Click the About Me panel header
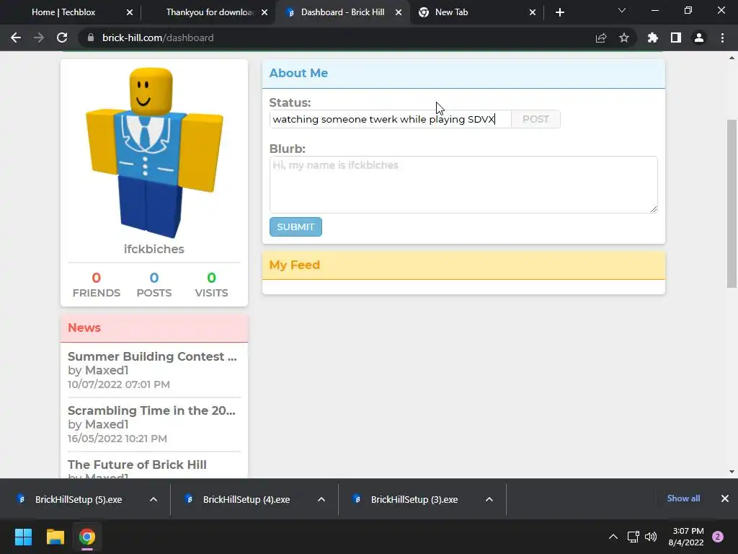Viewport: 738px width, 554px height. click(463, 74)
